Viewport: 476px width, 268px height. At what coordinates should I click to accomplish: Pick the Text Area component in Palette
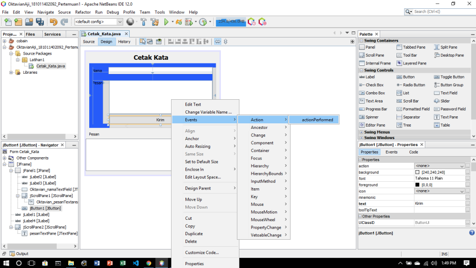point(371,101)
